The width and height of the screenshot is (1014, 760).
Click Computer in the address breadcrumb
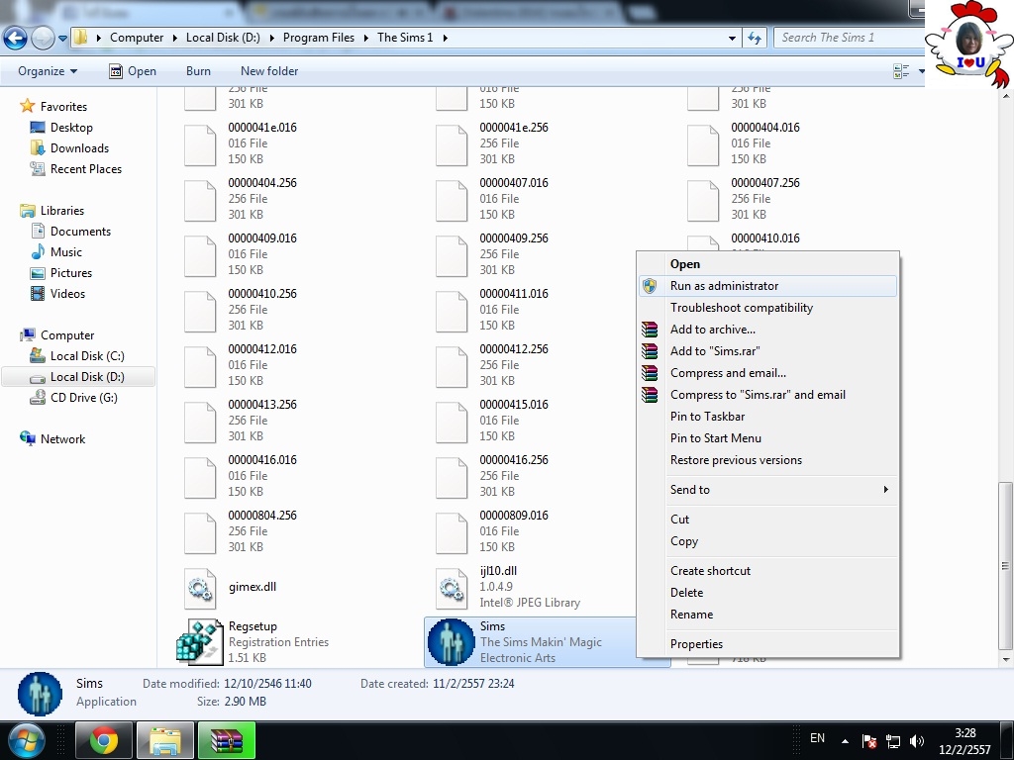[x=137, y=38]
